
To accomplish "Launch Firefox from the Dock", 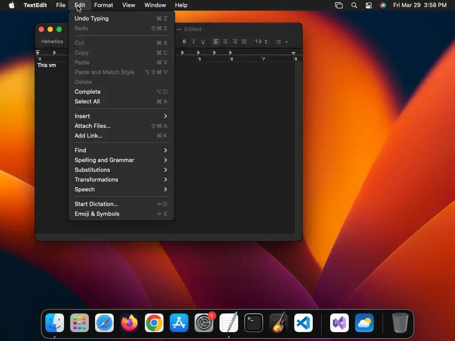I will 129,323.
